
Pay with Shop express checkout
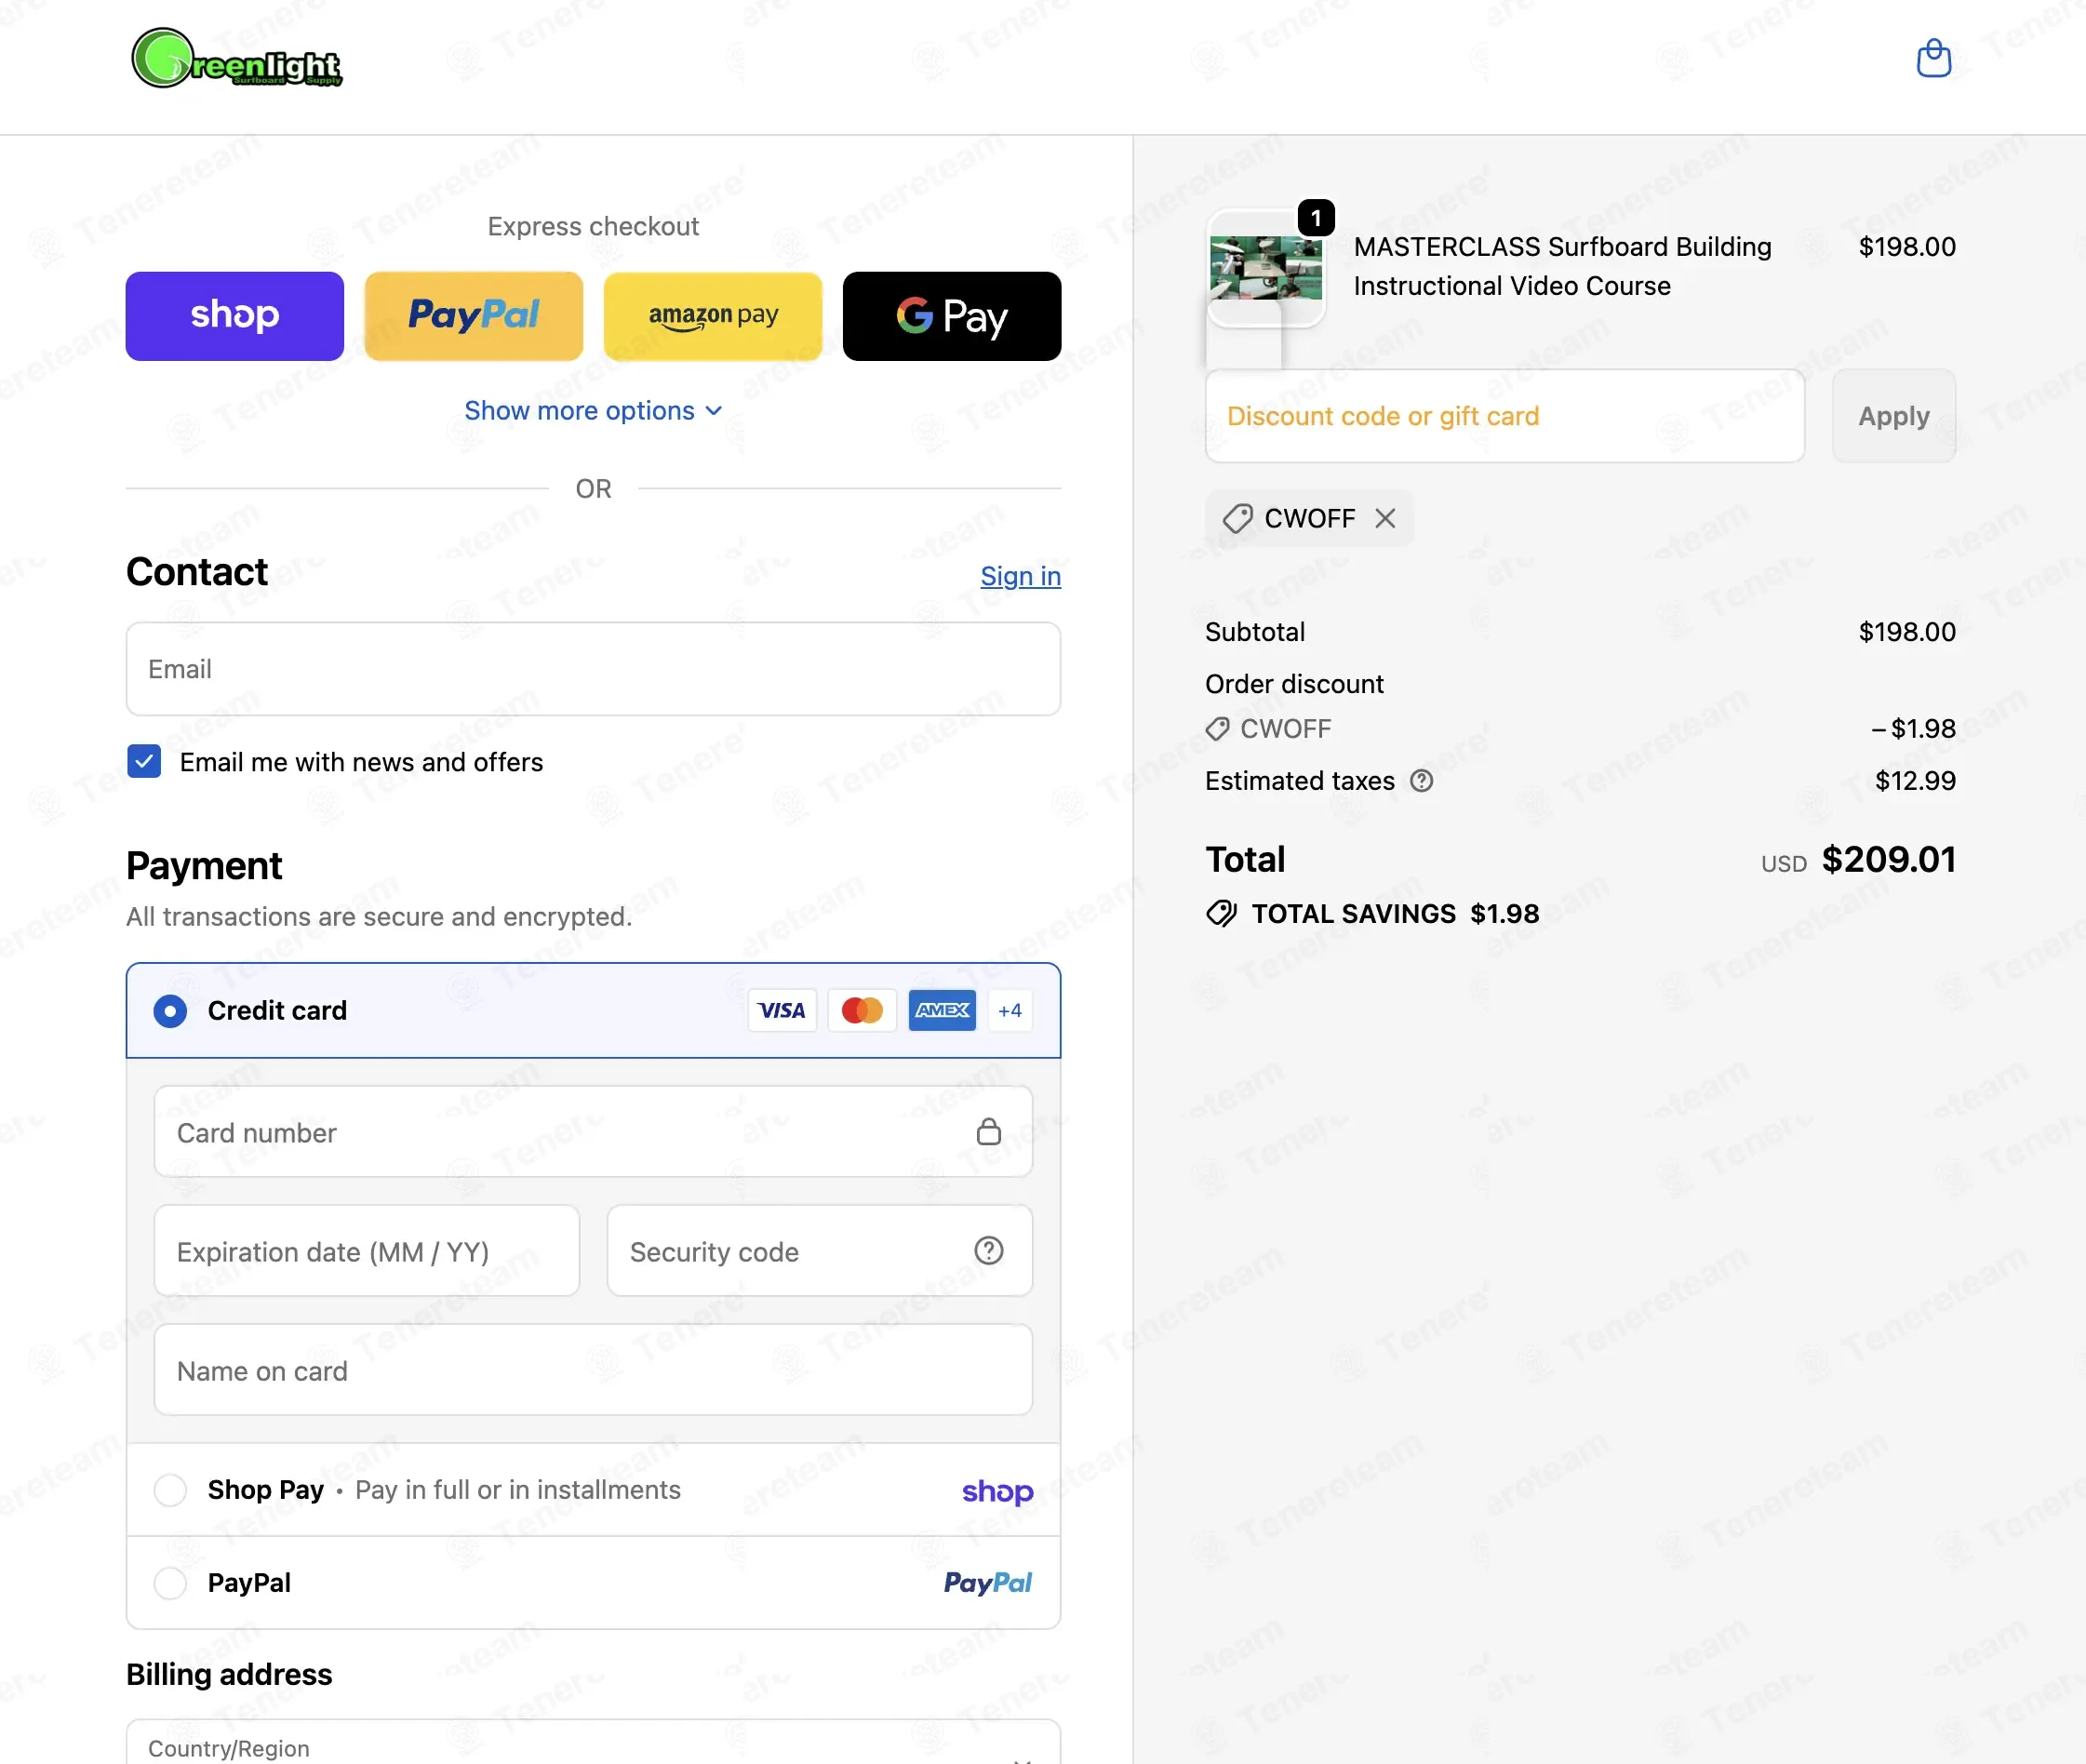tap(235, 316)
